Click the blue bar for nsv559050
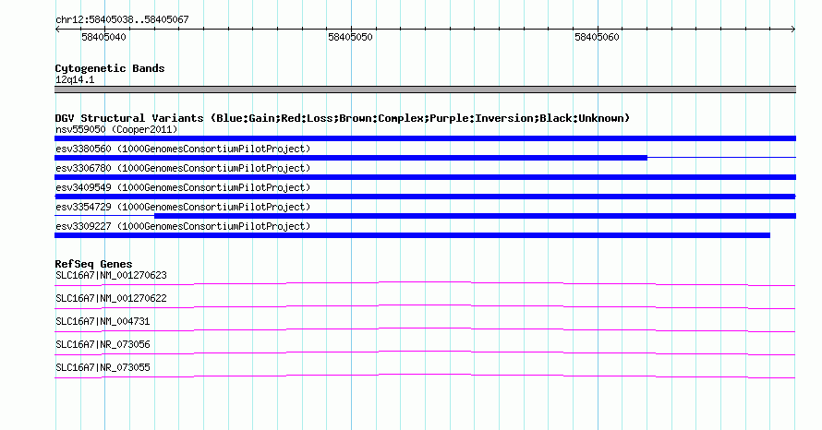 [425, 138]
